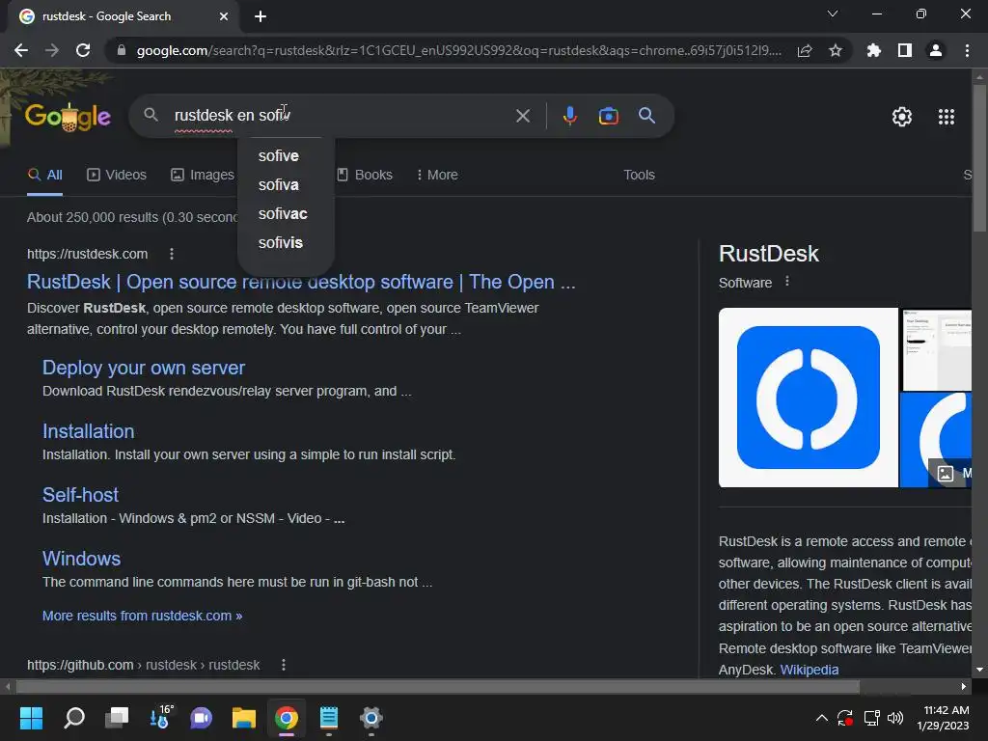Close the rustdesk Google Search tab
The width and height of the screenshot is (988, 741).
point(224,16)
